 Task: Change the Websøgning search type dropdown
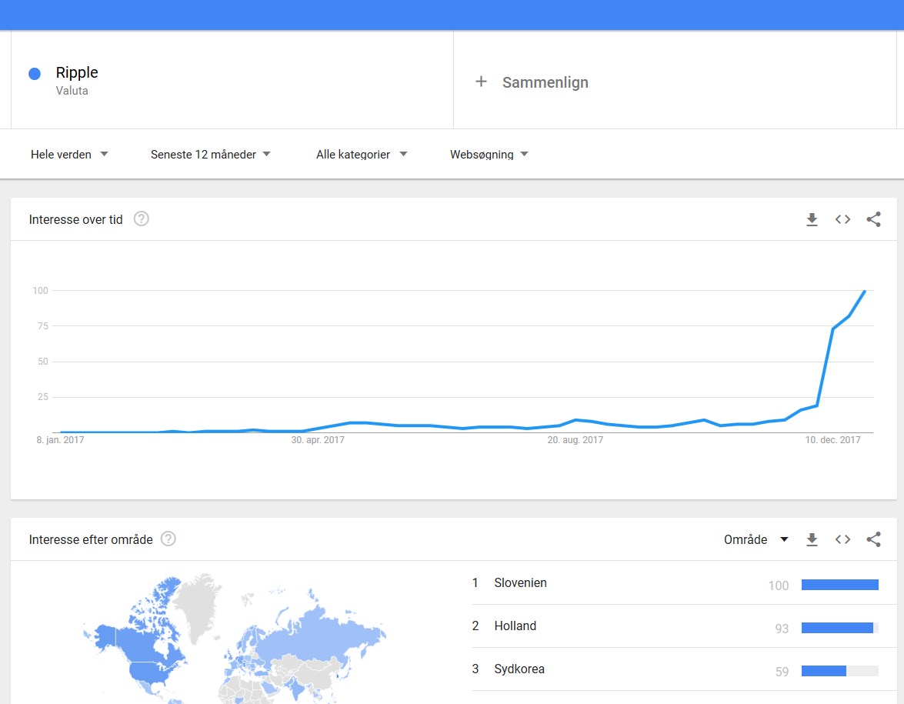pyautogui.click(x=489, y=155)
